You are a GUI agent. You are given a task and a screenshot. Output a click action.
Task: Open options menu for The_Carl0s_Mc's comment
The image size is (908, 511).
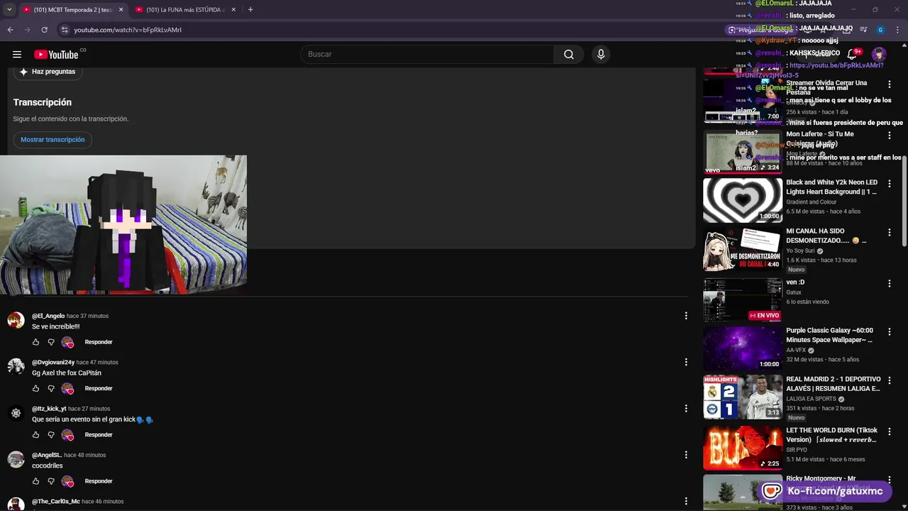point(685,501)
